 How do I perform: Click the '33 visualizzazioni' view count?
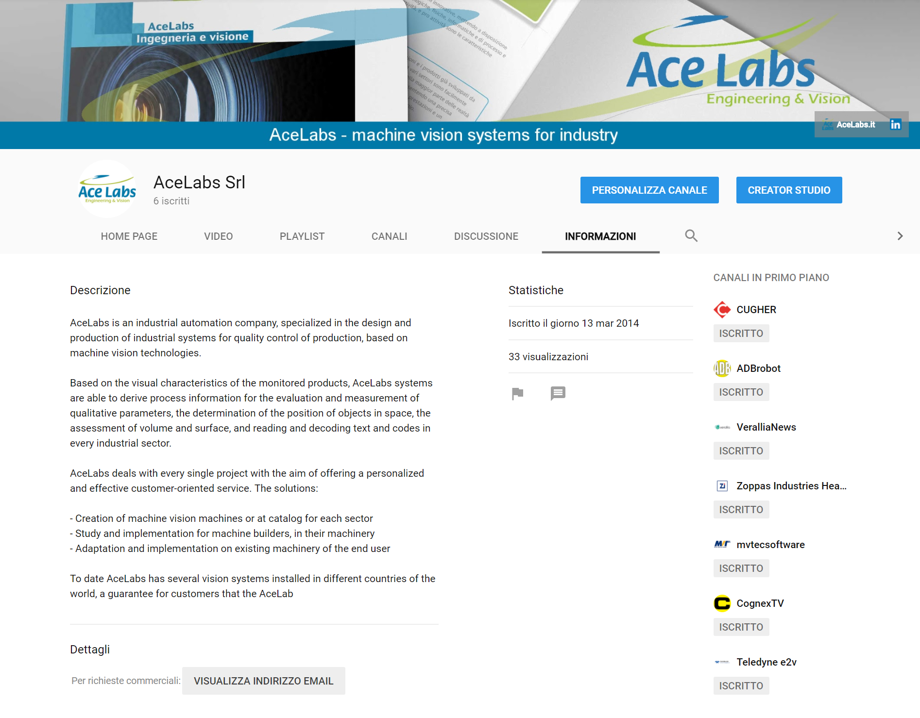tap(548, 357)
